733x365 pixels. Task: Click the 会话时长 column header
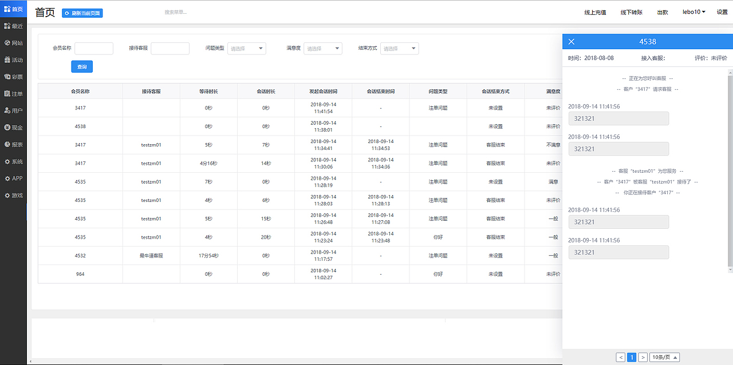pyautogui.click(x=266, y=92)
